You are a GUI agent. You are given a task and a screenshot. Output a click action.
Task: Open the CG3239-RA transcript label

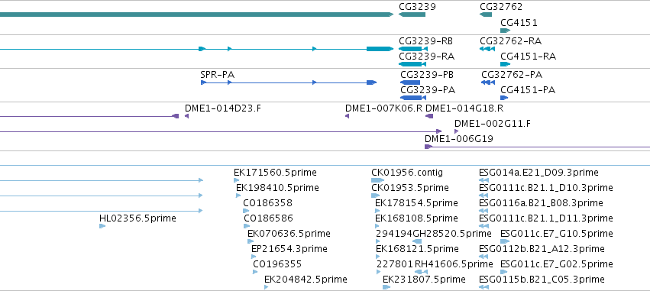426,57
